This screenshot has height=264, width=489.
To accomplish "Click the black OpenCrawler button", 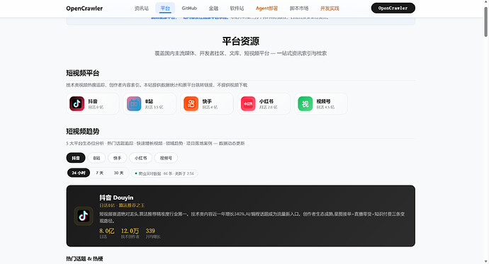I will point(393,8).
